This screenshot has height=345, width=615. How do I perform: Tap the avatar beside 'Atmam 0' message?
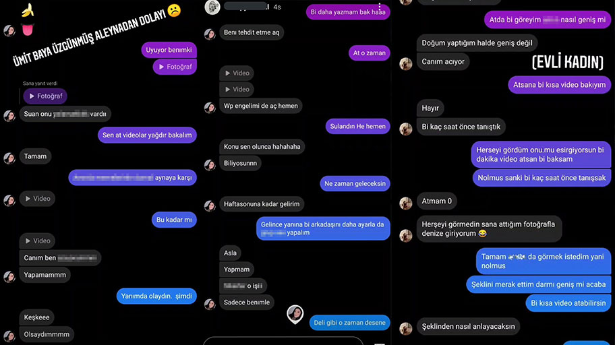[x=405, y=203]
